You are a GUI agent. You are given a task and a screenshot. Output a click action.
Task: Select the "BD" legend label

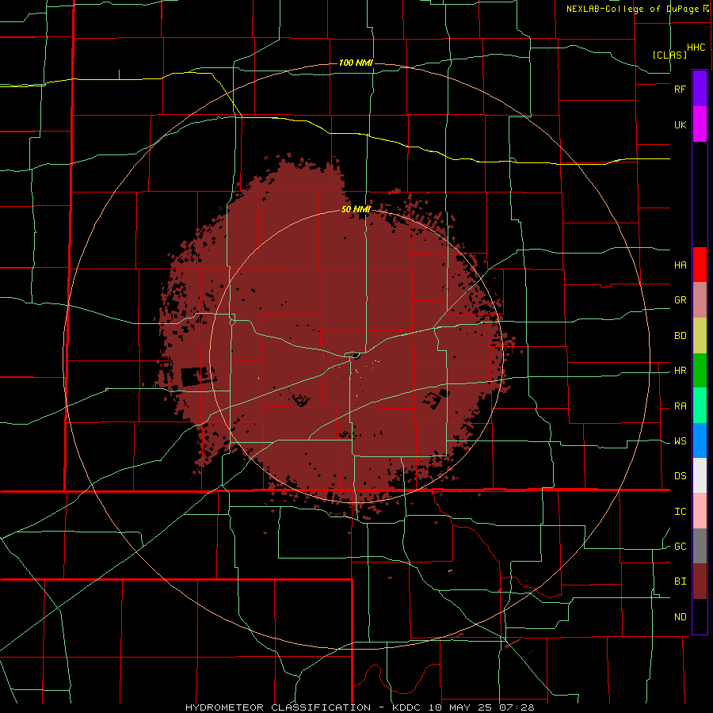680,336
